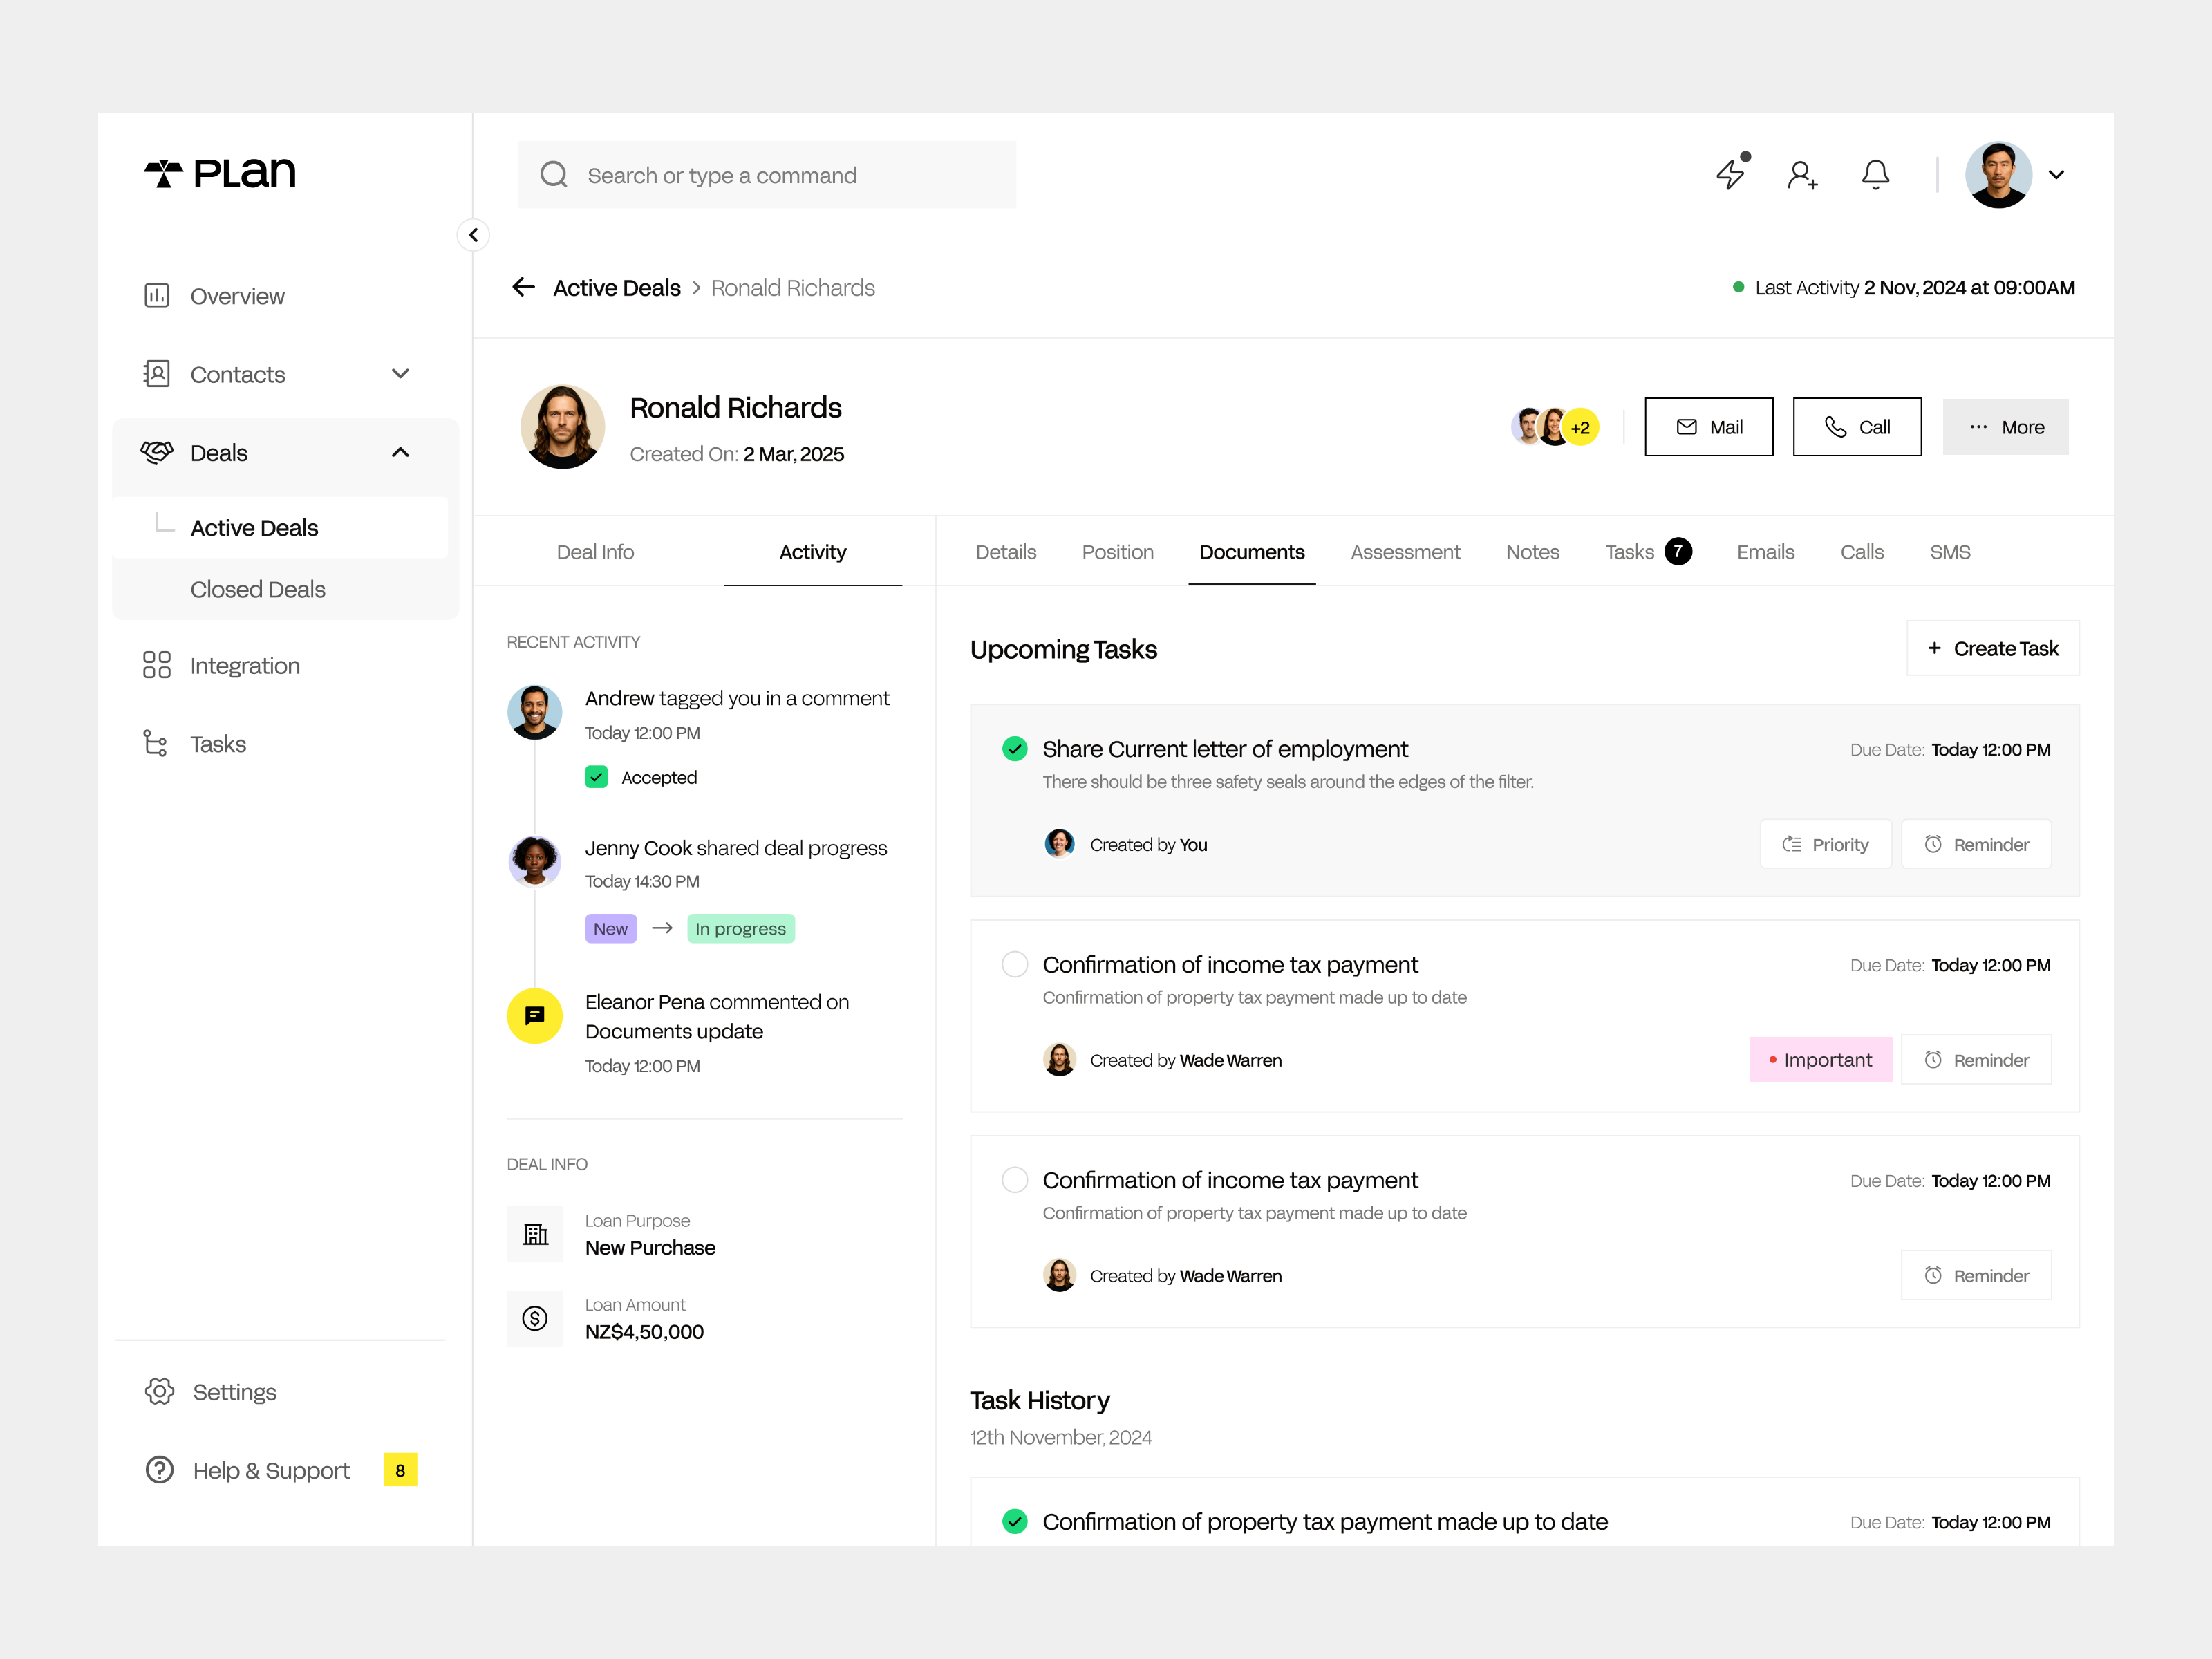Screen dimensions: 2212x1659
Task: Open Priority options for the employment letter task
Action: 1826,843
